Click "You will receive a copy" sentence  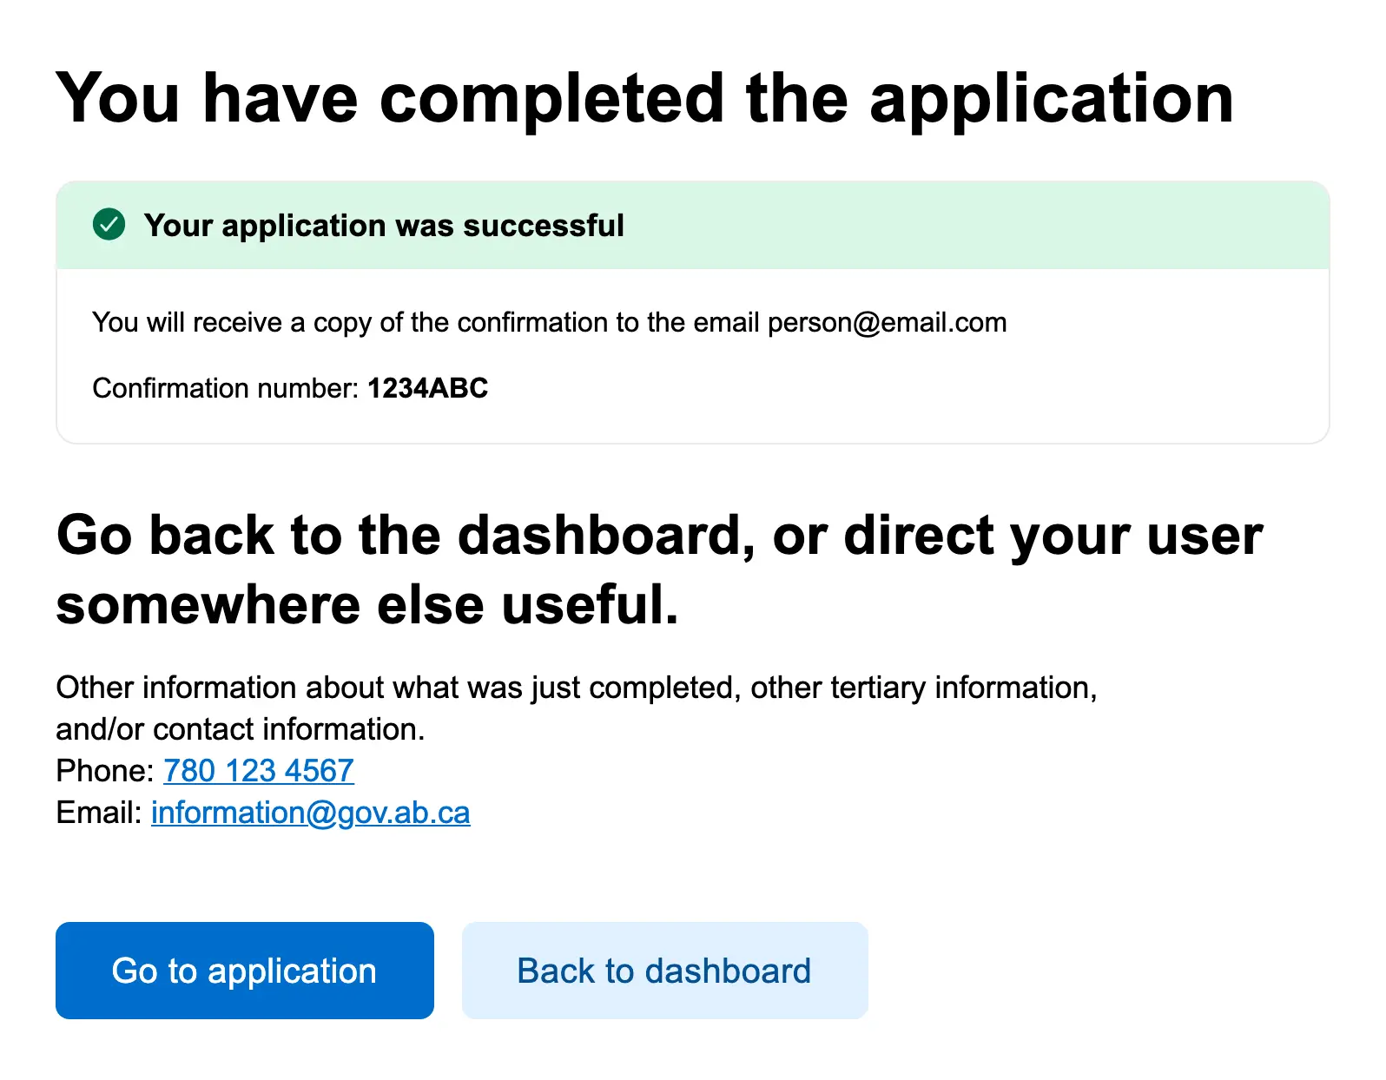(x=426, y=323)
